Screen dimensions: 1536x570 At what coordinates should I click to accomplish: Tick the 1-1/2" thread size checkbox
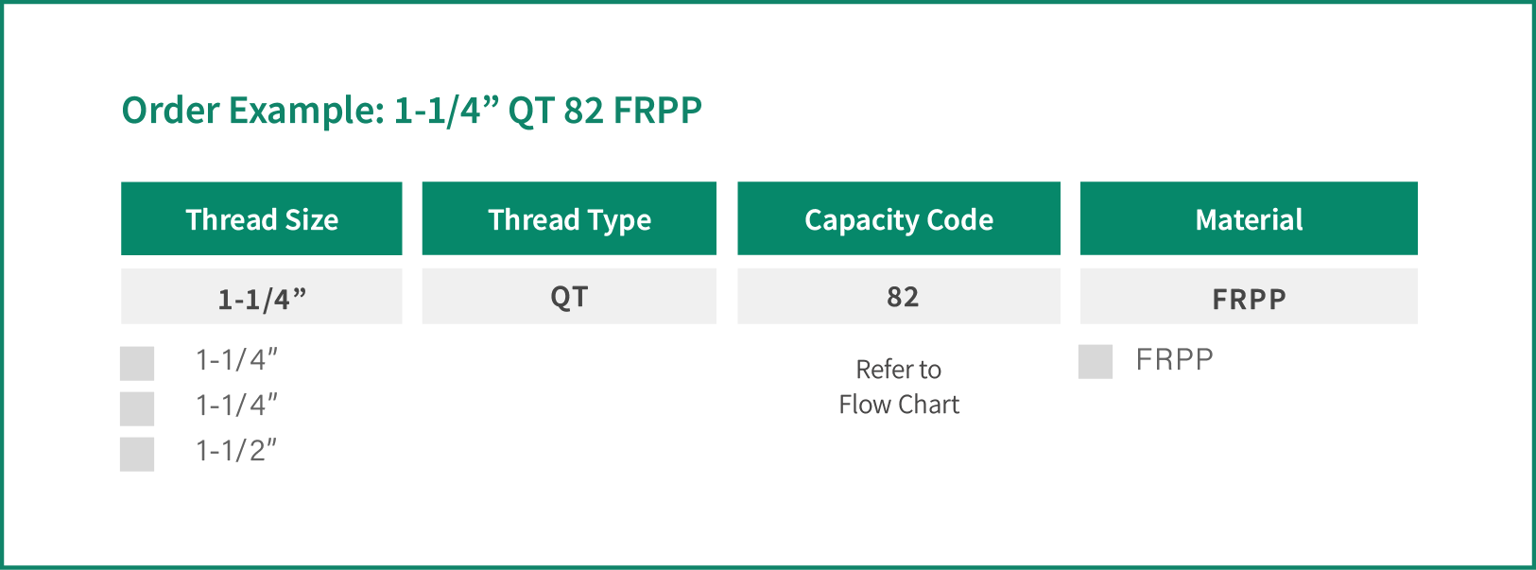click(137, 454)
